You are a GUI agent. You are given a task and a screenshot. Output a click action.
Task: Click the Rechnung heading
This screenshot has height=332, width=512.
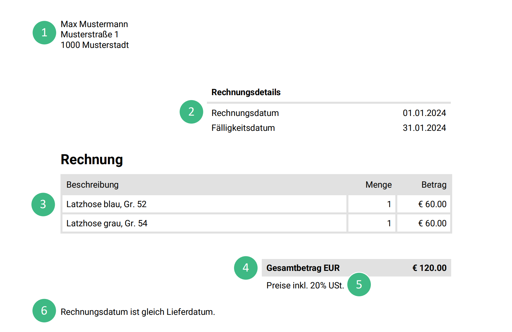(92, 160)
